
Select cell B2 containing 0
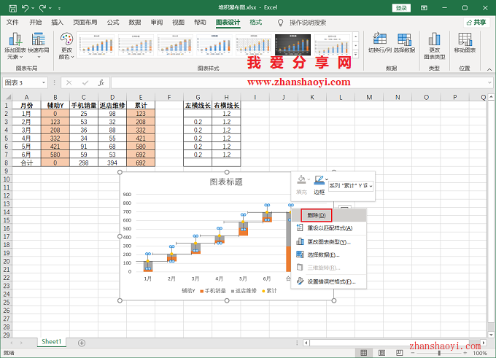pyautogui.click(x=55, y=114)
